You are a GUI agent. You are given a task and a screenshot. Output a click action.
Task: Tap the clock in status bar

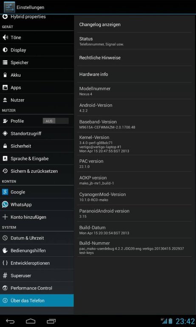pos(185,321)
